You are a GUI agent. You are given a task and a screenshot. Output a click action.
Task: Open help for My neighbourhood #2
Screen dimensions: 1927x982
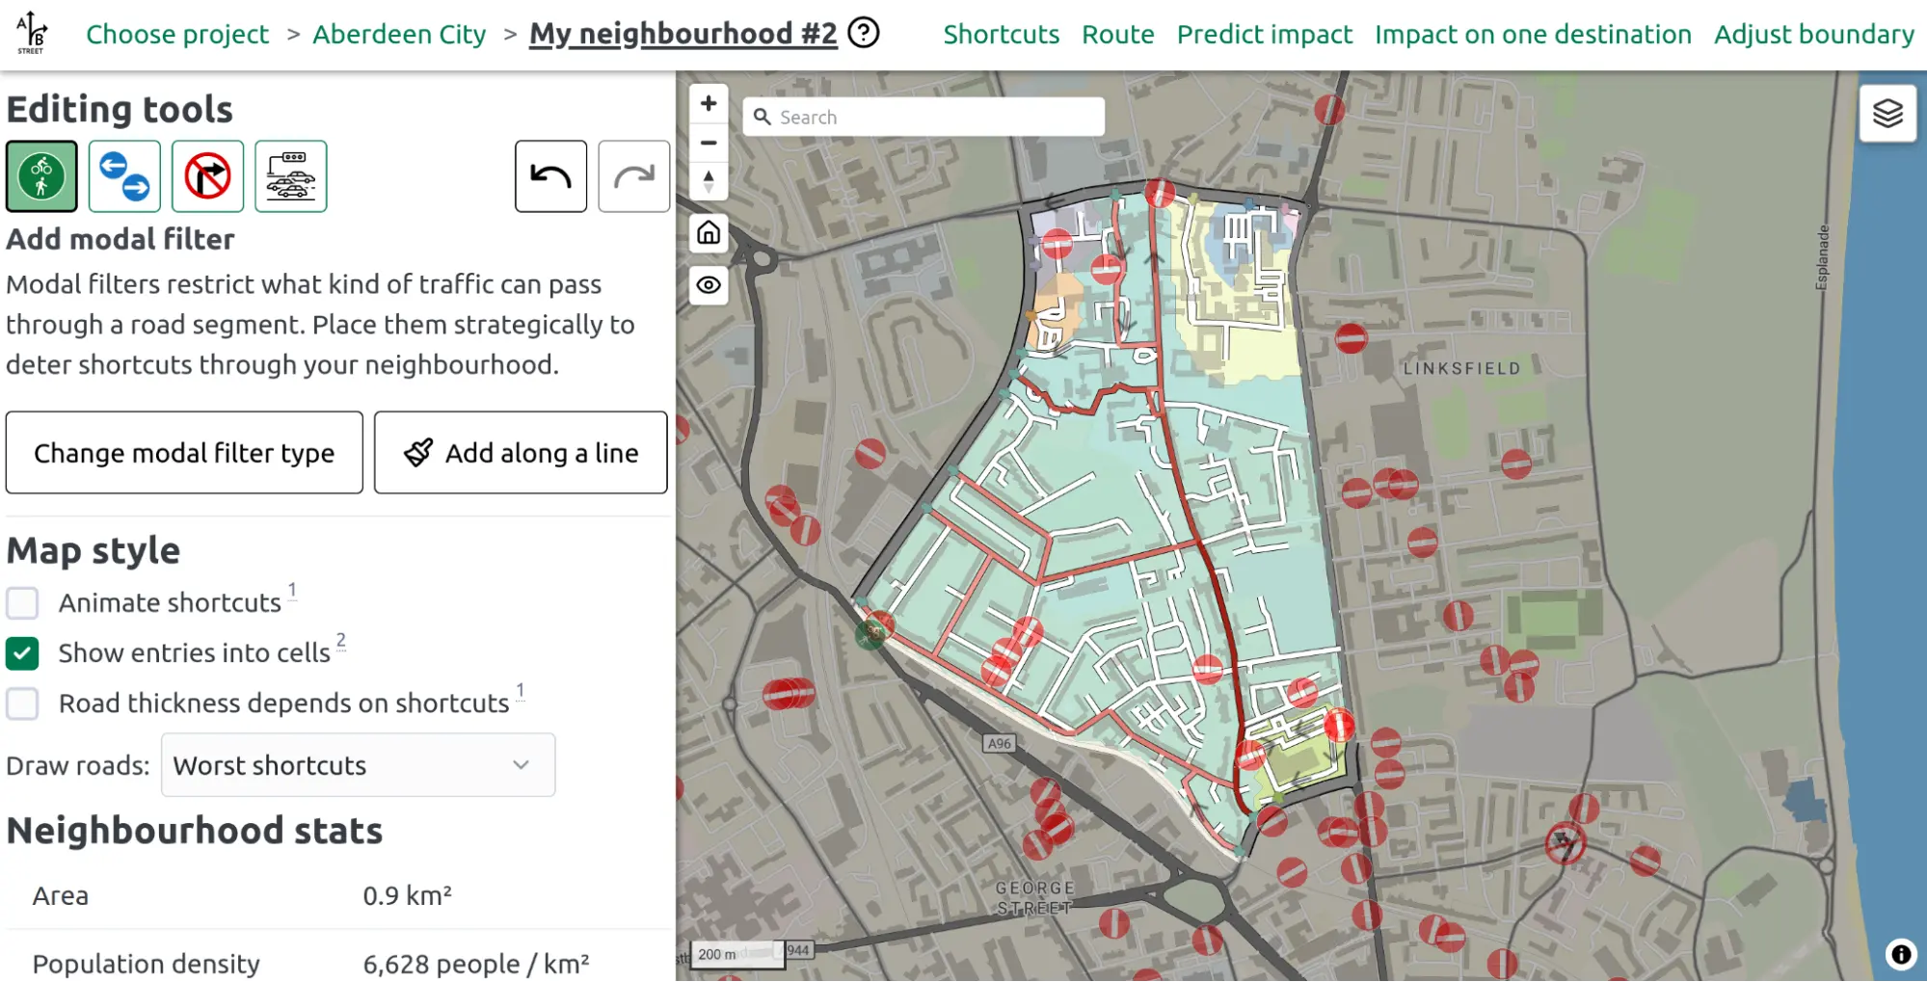click(x=863, y=34)
